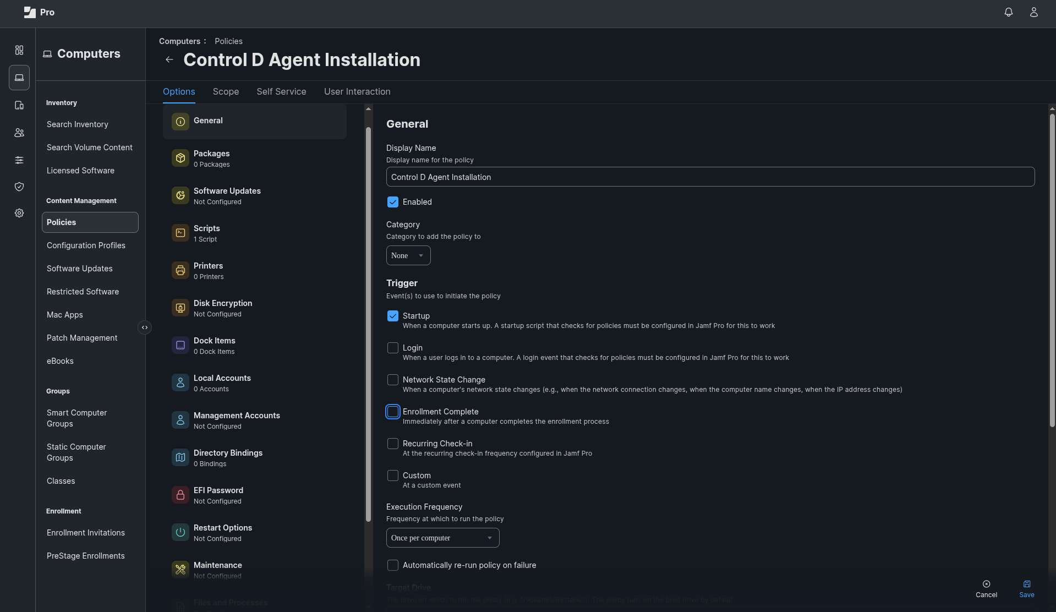Open the Settings gear in the rail

coord(19,213)
